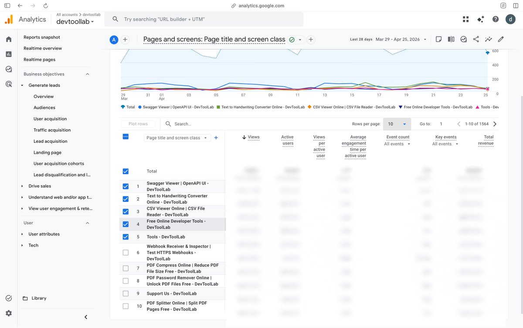Viewport: 523px width, 328px height.
Task: Open Realtime pages
Action: [39, 60]
